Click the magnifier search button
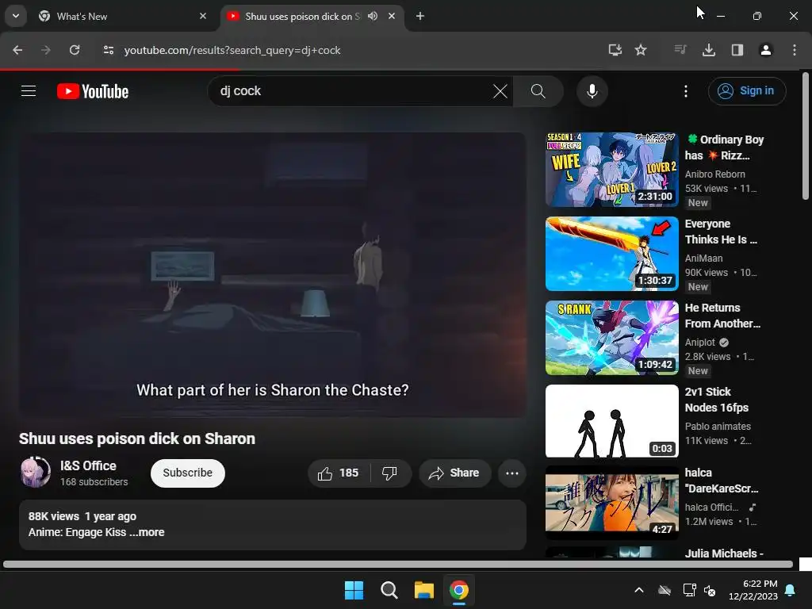 (x=538, y=91)
